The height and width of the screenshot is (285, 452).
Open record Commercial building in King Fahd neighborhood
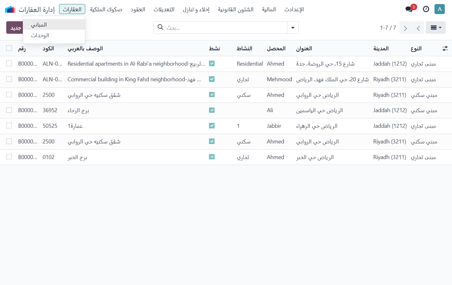134,79
